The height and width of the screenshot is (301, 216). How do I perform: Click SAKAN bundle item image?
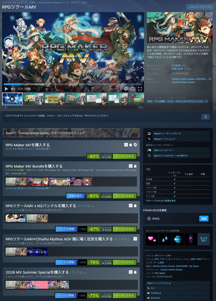point(37,285)
